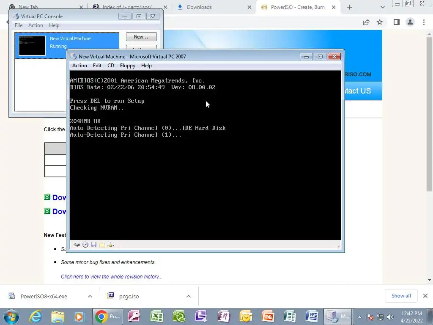This screenshot has width=433, height=325.
Task: Expand pcgc.iso download options arrow
Action: 189,296
